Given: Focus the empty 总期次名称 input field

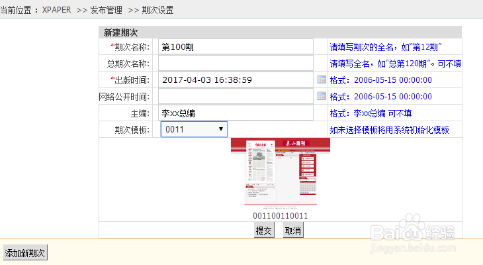Looking at the screenshot, I should (x=236, y=63).
